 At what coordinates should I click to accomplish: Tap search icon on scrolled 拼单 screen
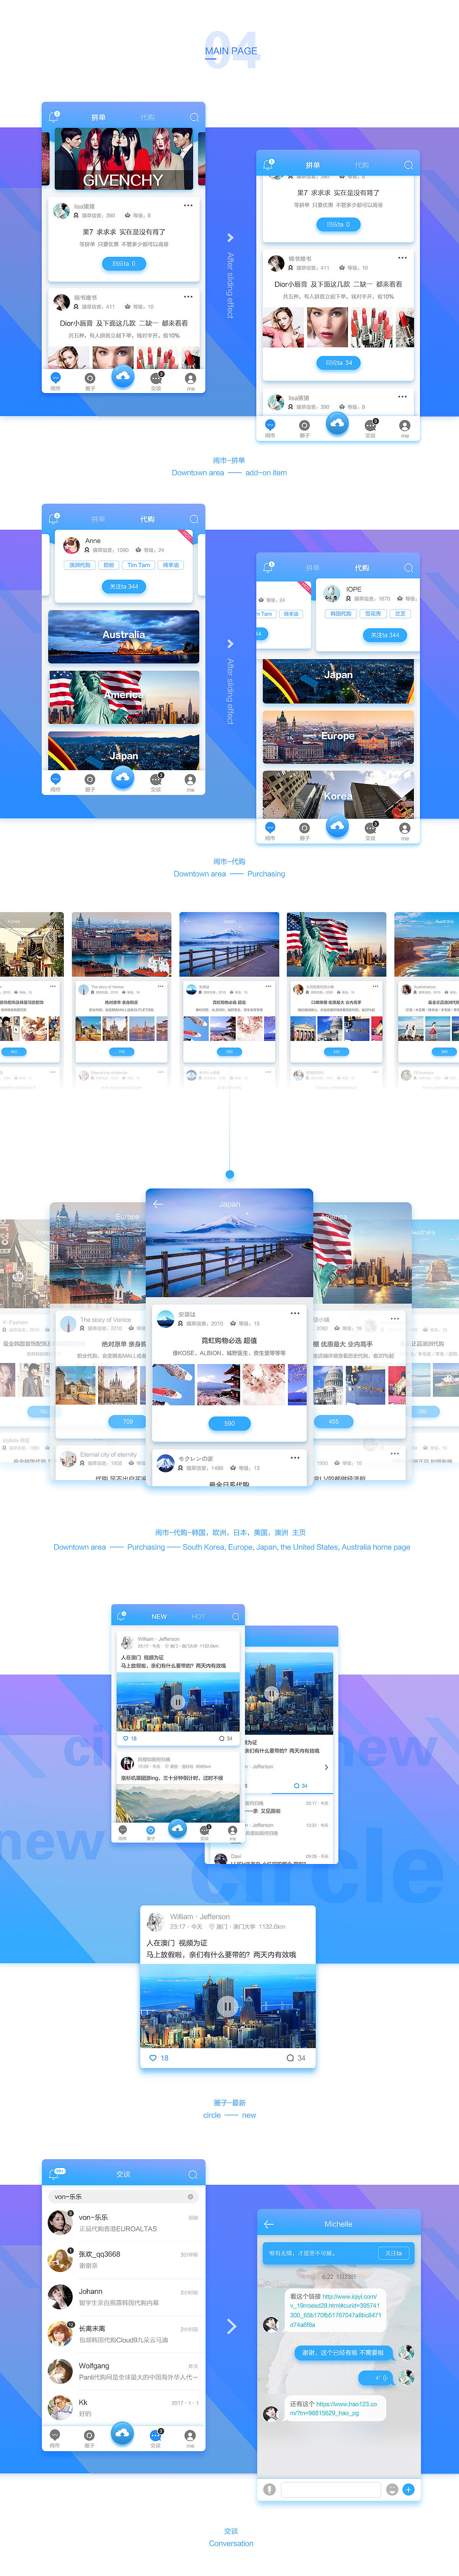pyautogui.click(x=408, y=165)
